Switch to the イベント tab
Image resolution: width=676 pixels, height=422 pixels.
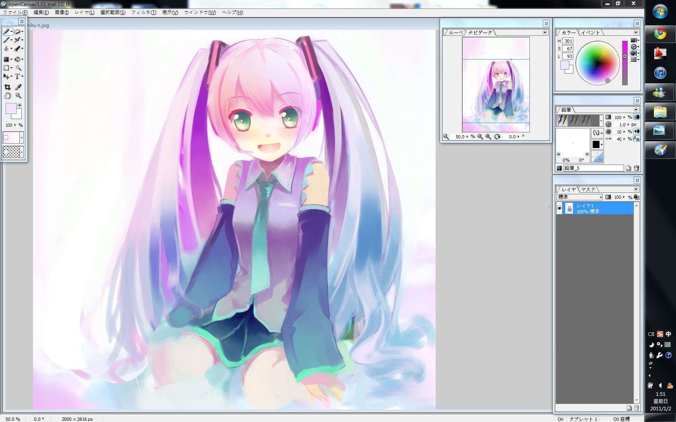590,33
